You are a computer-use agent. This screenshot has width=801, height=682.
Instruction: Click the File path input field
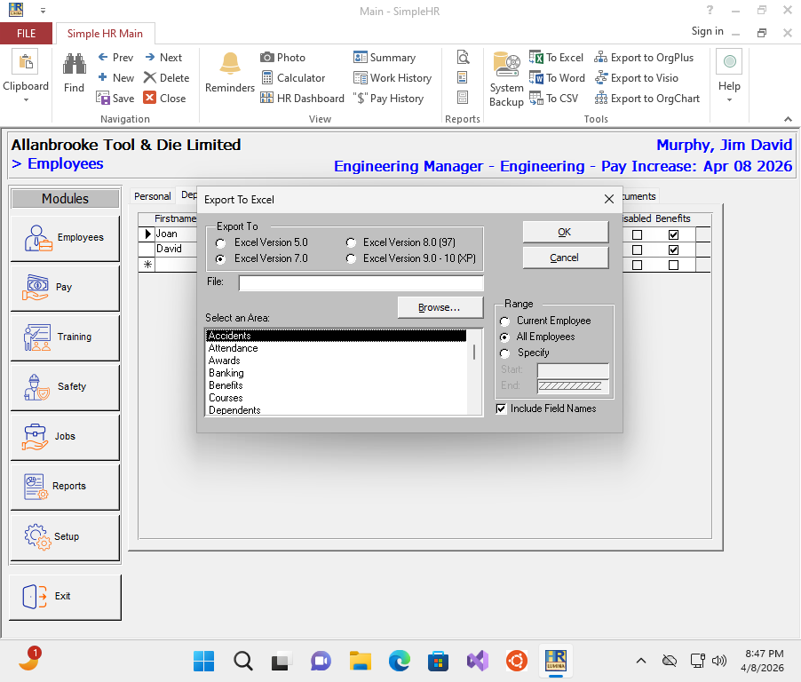point(361,283)
